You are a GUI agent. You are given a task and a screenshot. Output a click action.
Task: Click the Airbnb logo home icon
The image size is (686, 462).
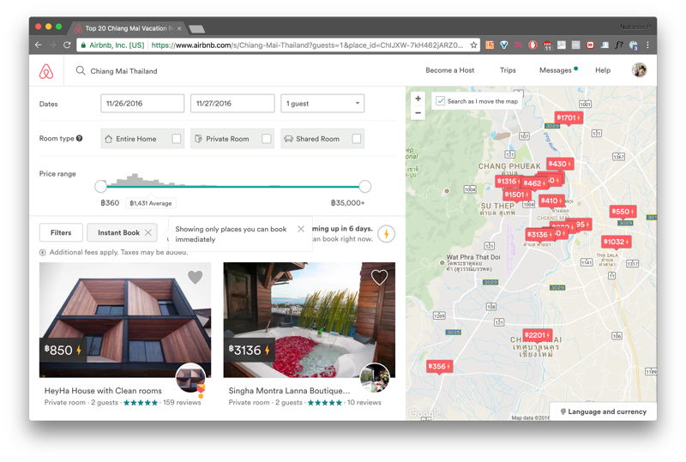click(x=46, y=71)
